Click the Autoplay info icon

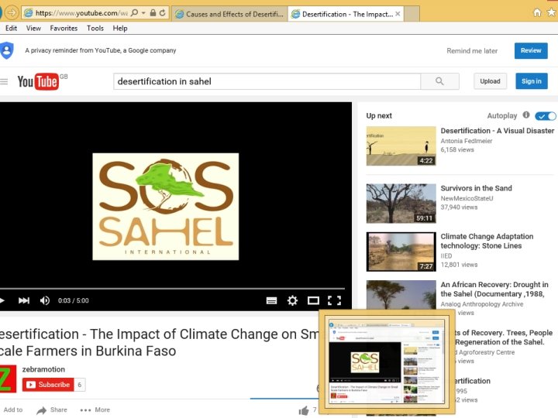coord(526,115)
